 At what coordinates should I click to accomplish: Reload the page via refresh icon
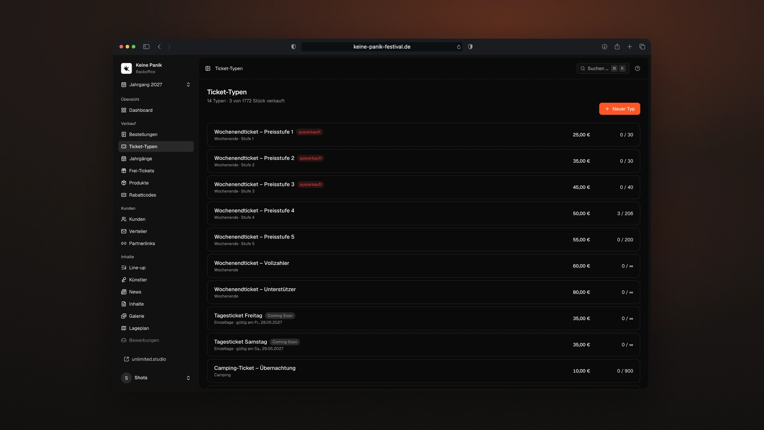click(458, 47)
